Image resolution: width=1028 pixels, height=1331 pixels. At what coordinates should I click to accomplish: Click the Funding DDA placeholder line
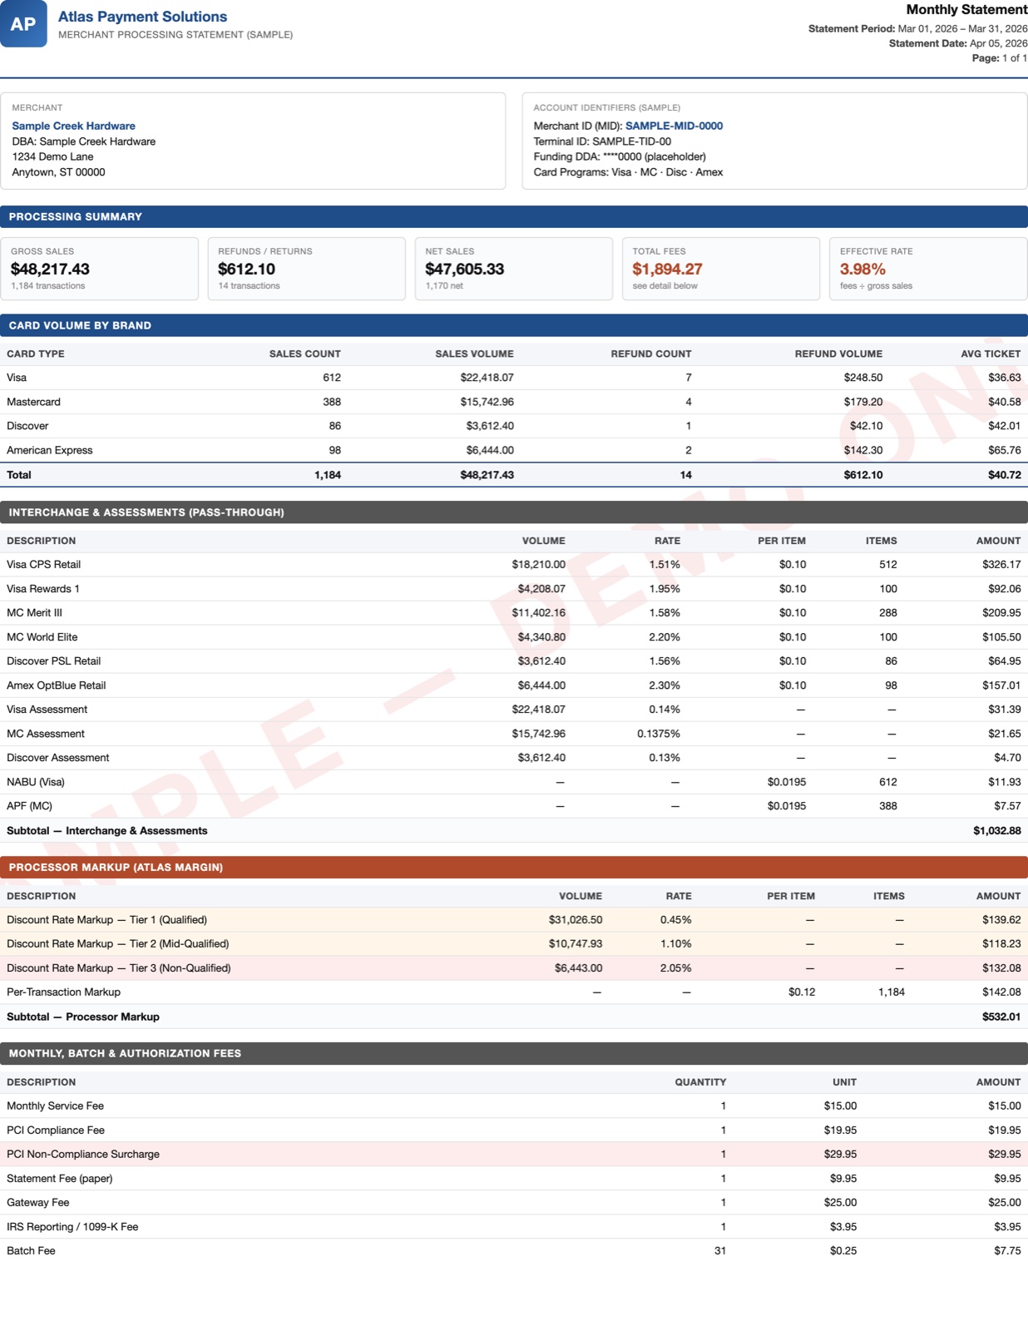[x=620, y=156]
